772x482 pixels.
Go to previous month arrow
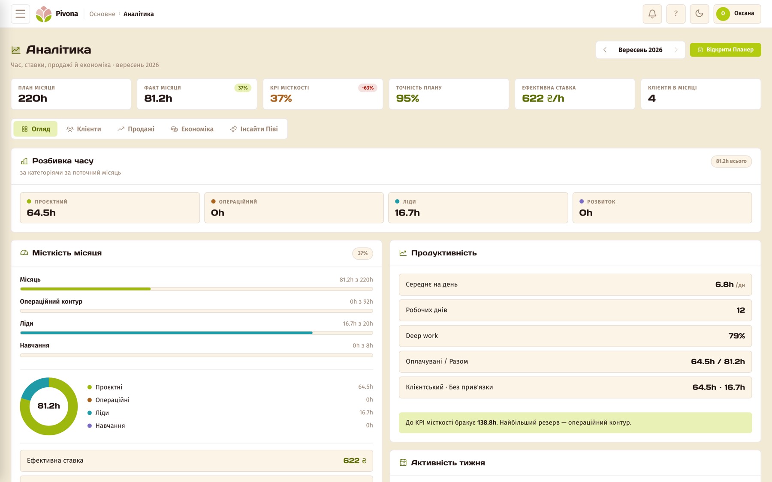click(x=605, y=50)
